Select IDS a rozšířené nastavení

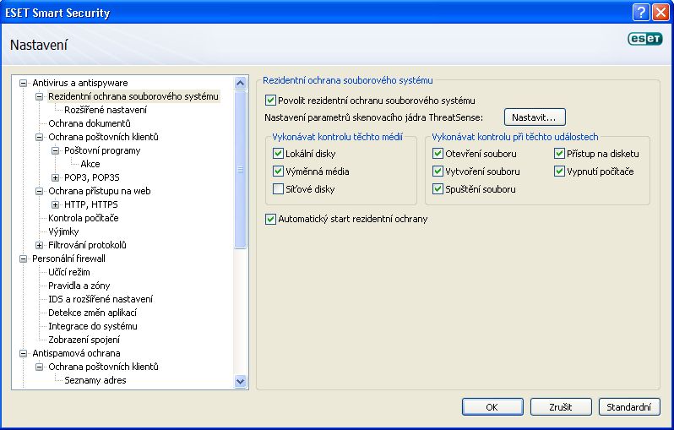click(x=101, y=299)
